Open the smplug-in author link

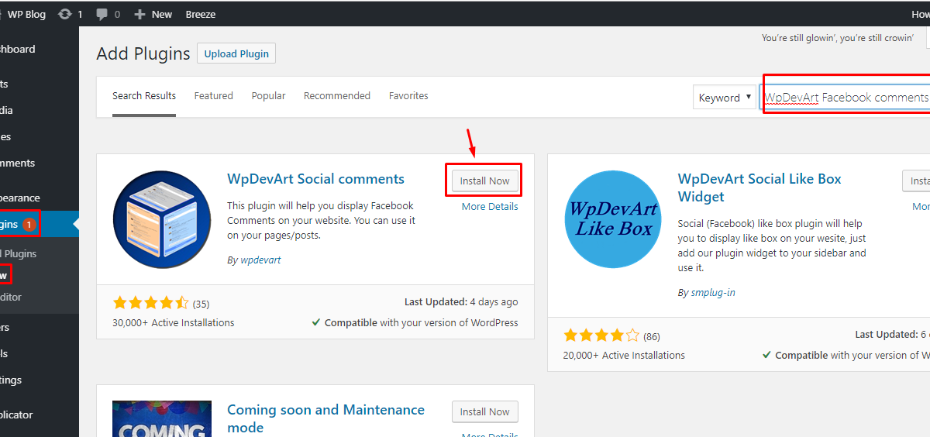(713, 293)
